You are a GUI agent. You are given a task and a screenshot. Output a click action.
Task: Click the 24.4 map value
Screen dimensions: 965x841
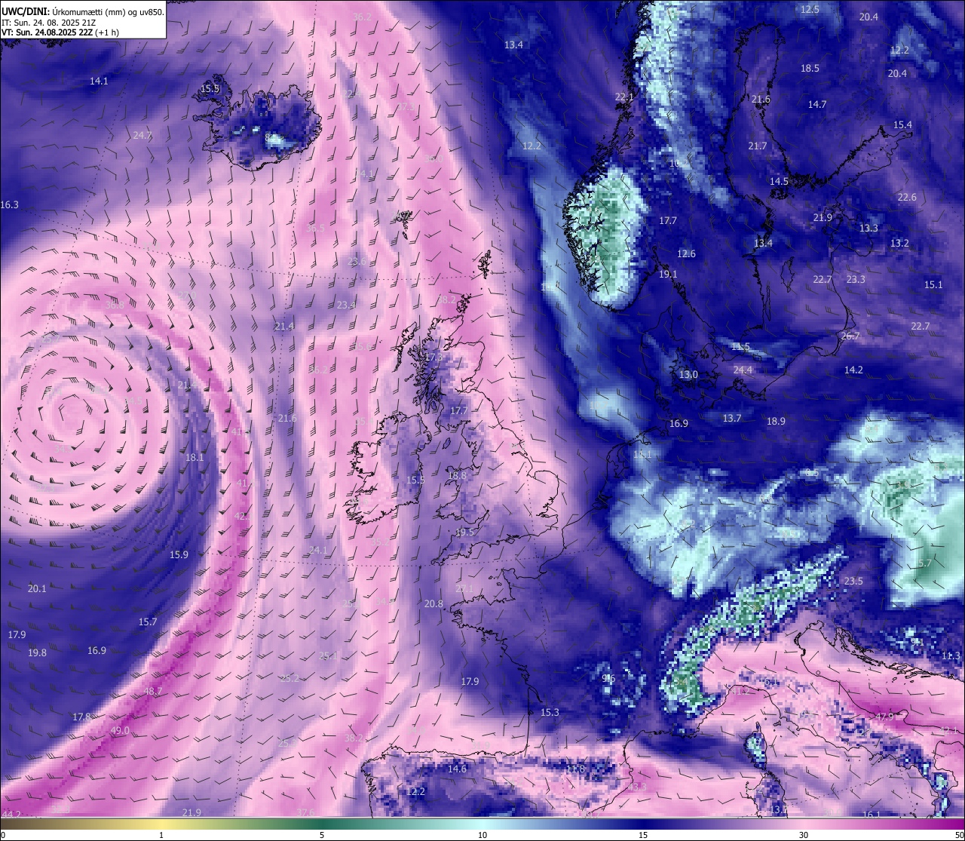[743, 370]
